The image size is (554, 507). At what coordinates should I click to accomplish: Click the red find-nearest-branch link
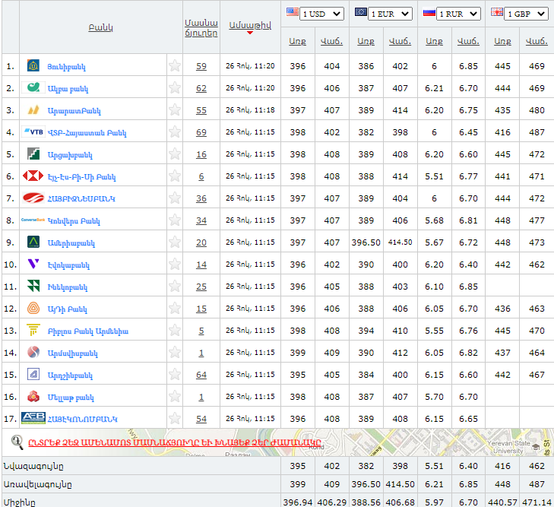point(175,442)
